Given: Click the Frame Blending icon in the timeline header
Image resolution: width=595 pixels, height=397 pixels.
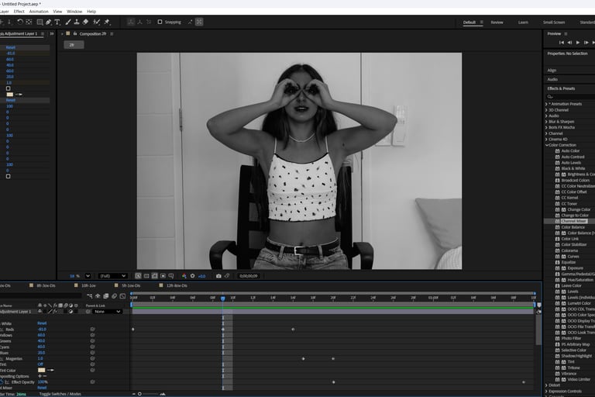Looking at the screenshot, I should pos(106,296).
